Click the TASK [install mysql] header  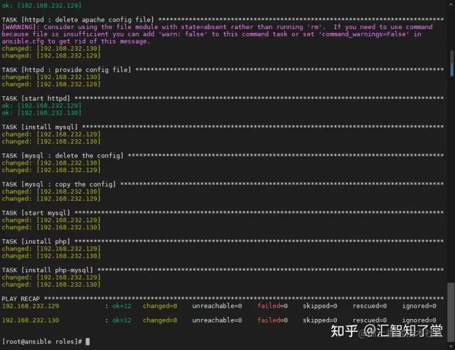pos(40,127)
